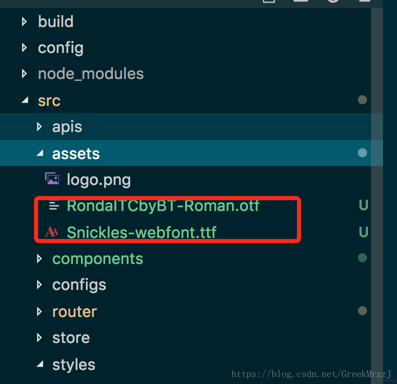
Task: Open the configs folder
Action: [79, 285]
